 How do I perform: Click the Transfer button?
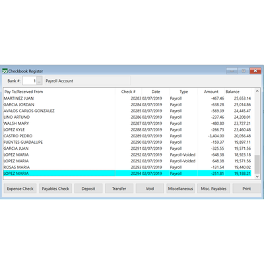tap(119, 189)
